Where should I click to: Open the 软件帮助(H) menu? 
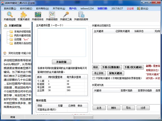(x=43, y=8)
